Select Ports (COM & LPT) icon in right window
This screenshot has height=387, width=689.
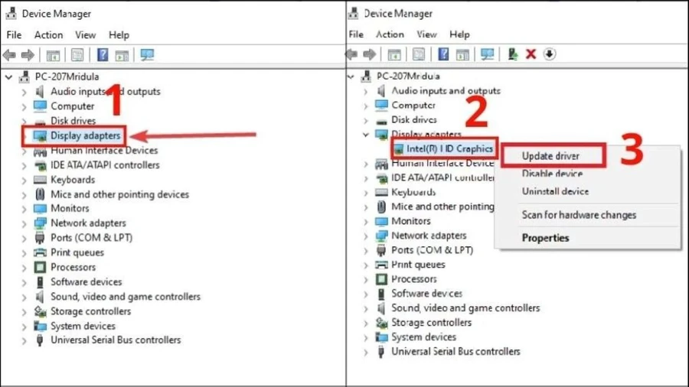coord(381,250)
